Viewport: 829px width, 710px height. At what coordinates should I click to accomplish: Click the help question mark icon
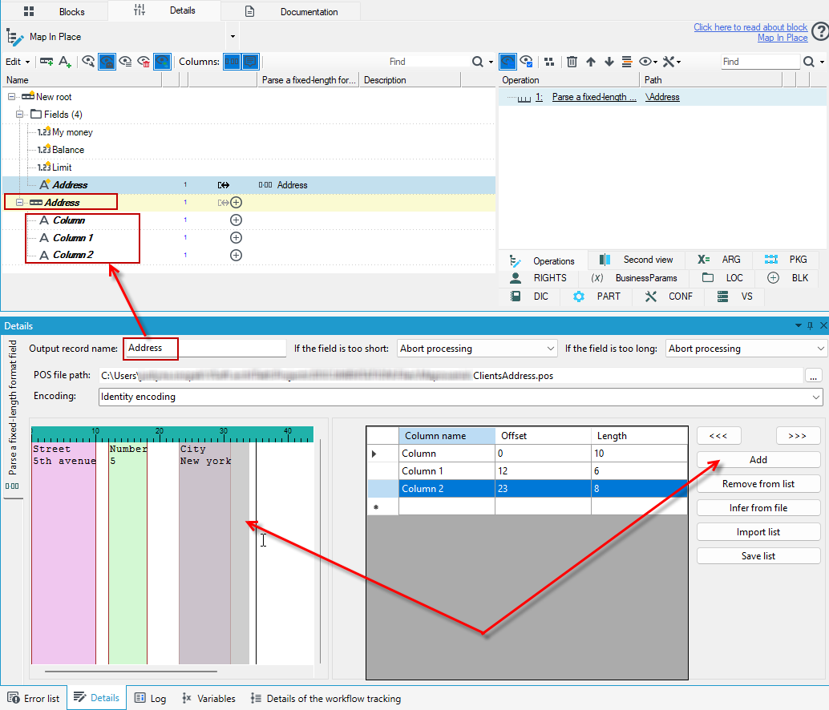[820, 31]
